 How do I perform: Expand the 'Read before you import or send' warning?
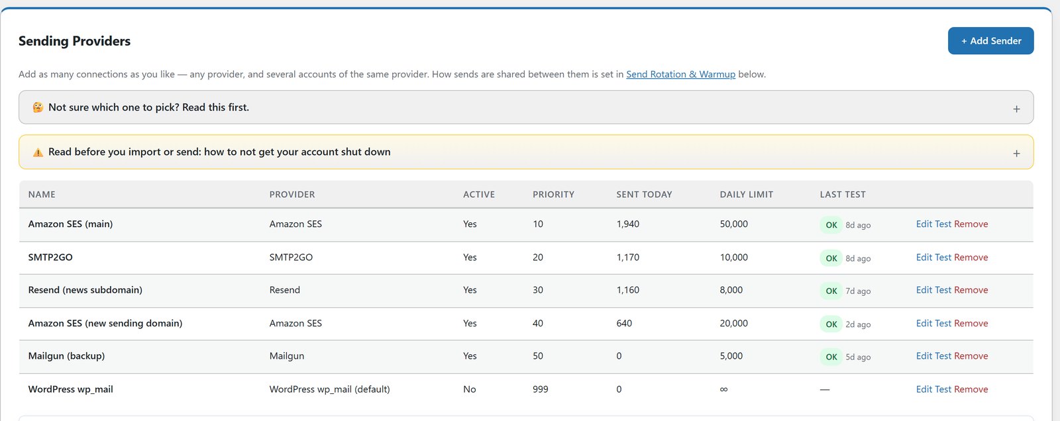526,152
